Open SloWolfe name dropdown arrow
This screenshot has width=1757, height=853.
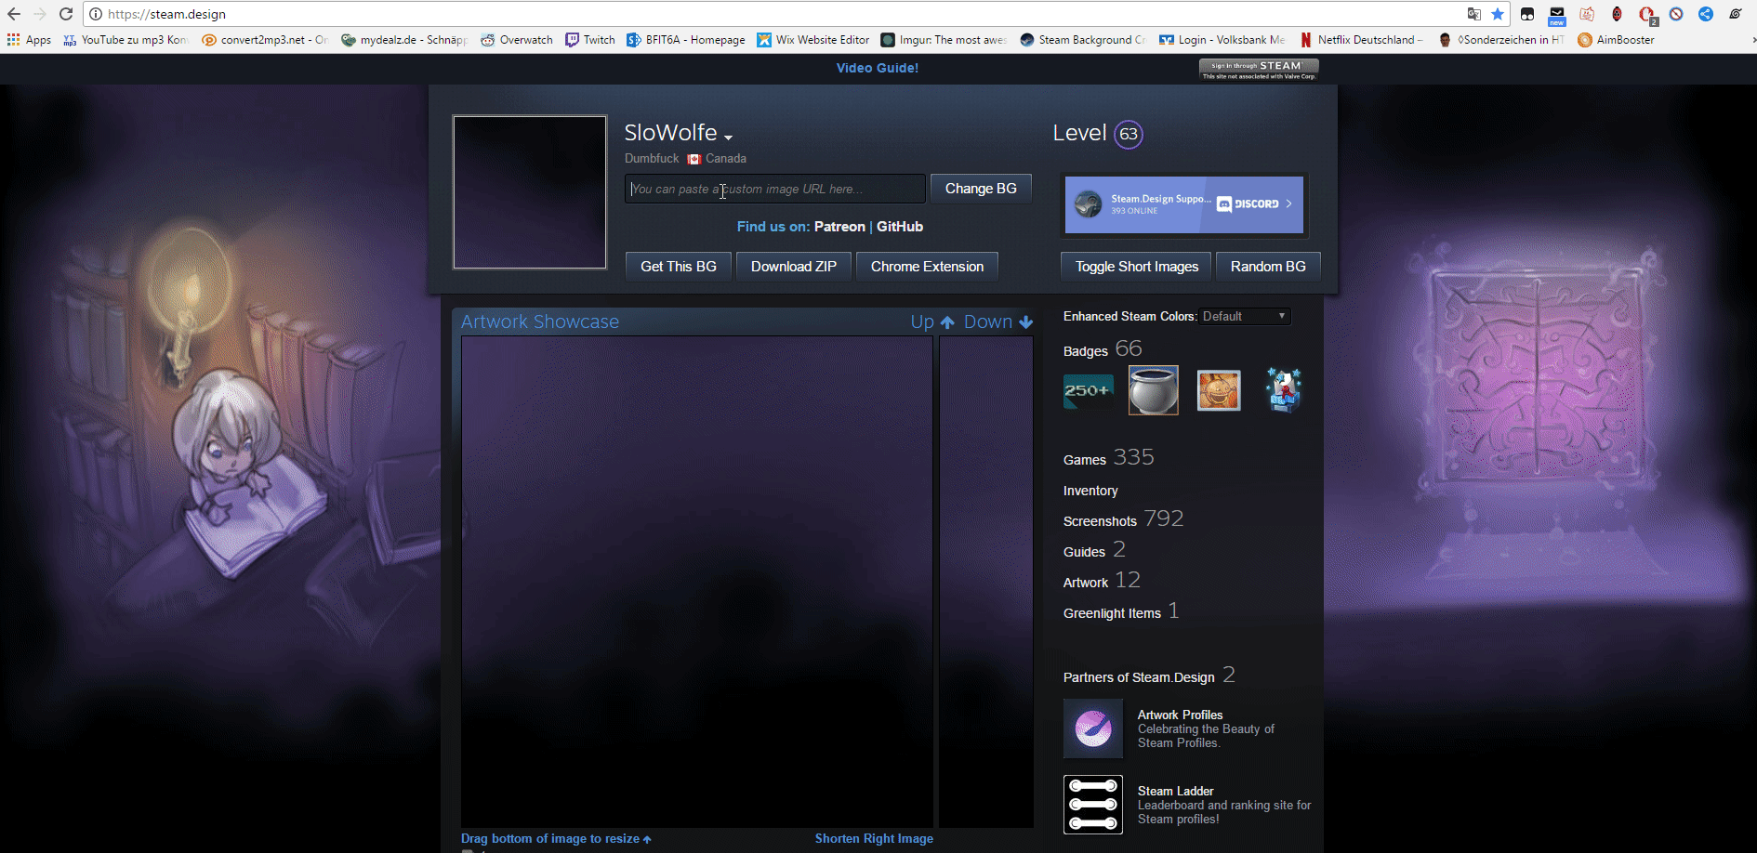[729, 138]
